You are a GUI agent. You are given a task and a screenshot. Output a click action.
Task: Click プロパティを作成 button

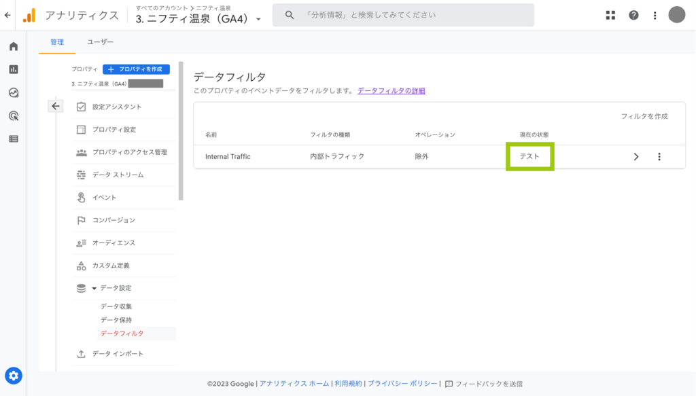pos(136,69)
